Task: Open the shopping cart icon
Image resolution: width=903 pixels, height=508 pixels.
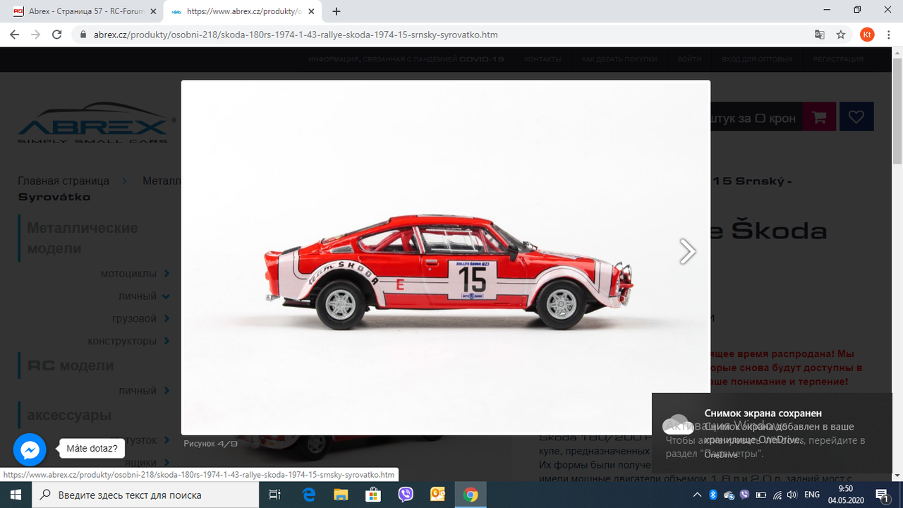Action: coord(819,117)
